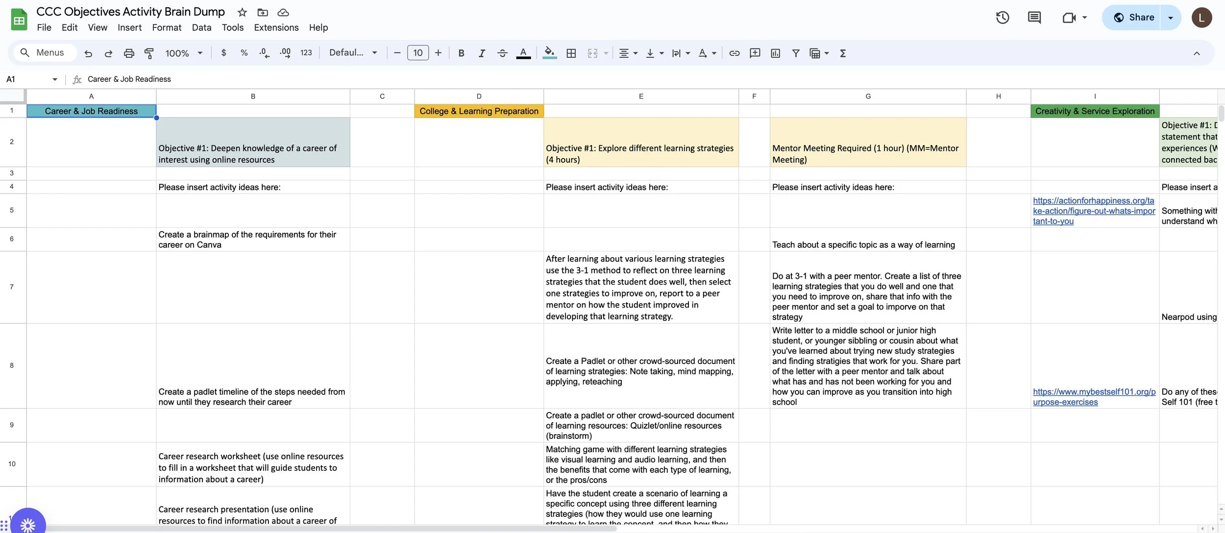Decrease the font size
The image size is (1225, 533).
(397, 53)
